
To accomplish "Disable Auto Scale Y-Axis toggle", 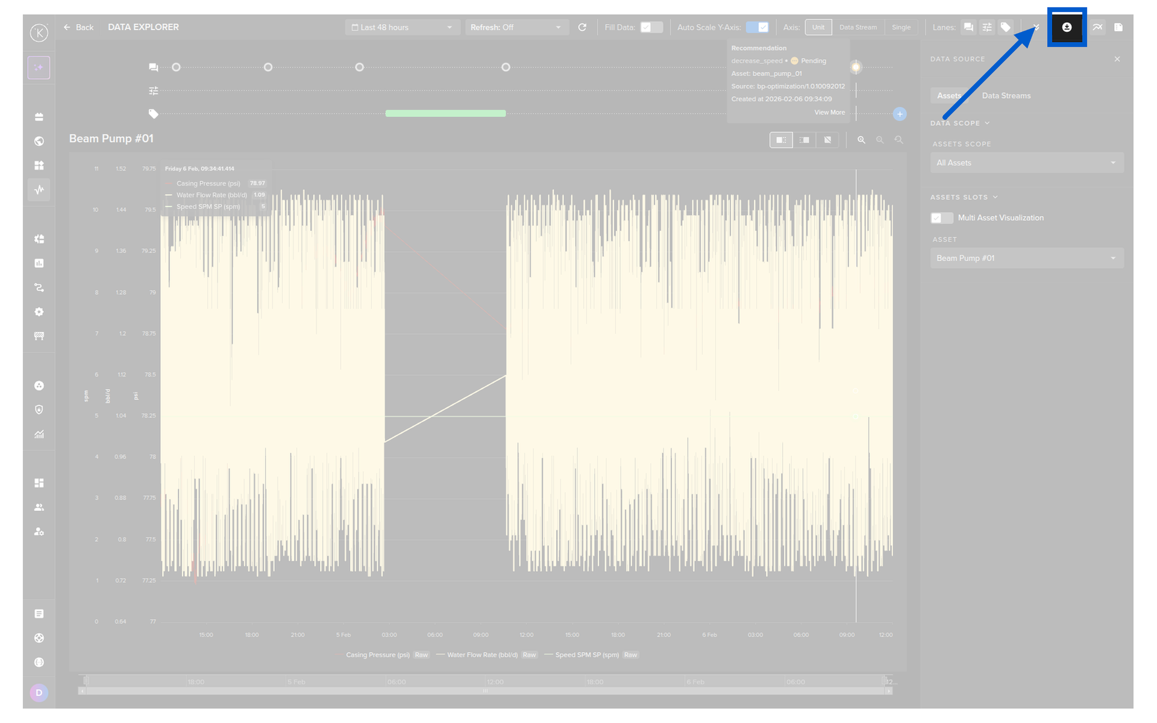I will (757, 27).
